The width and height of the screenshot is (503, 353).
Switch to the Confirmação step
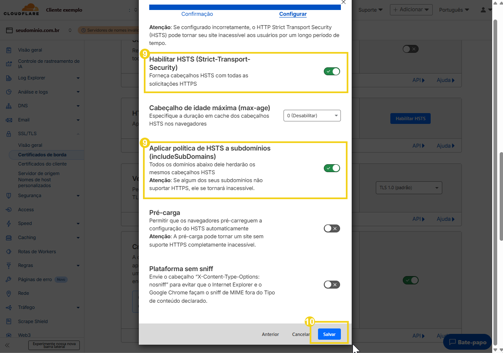(197, 14)
